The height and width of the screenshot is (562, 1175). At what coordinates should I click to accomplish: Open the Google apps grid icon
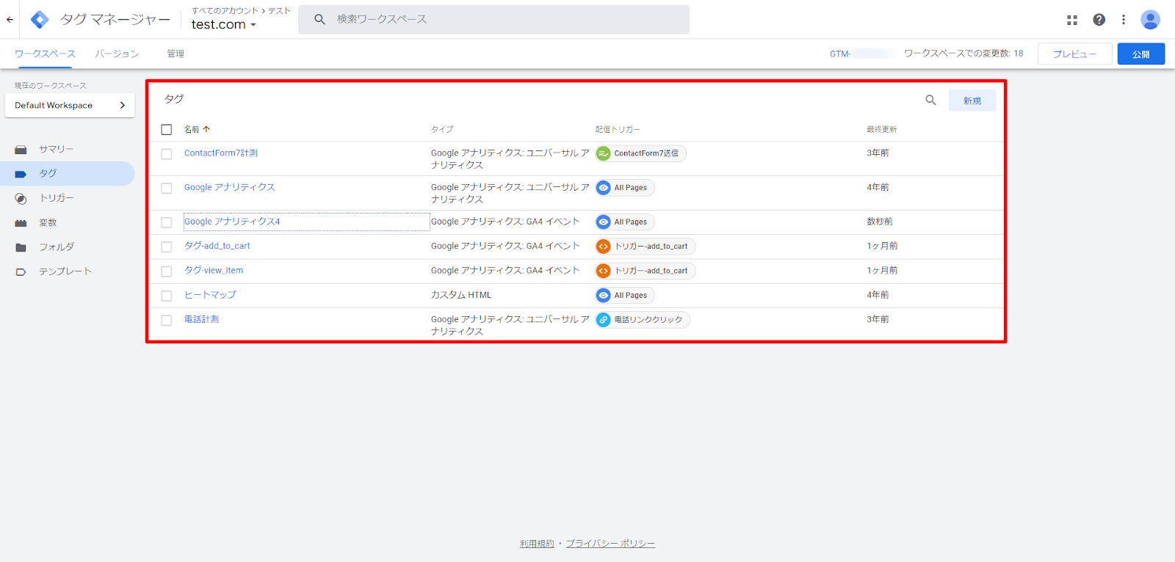1072,20
